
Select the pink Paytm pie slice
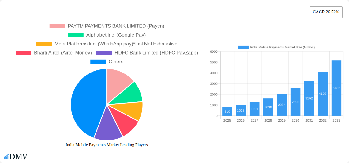pos(118,83)
